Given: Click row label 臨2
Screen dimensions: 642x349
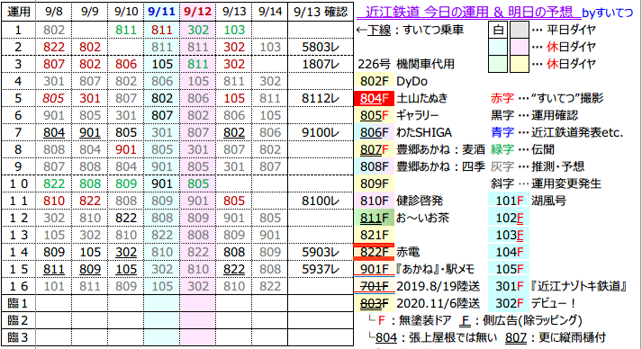Looking at the screenshot, I should point(19,320).
